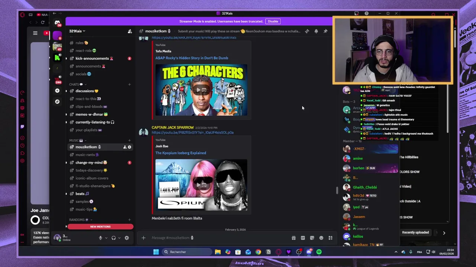Select member kalilos in member list
This screenshot has width=476, height=267.
(x=358, y=237)
